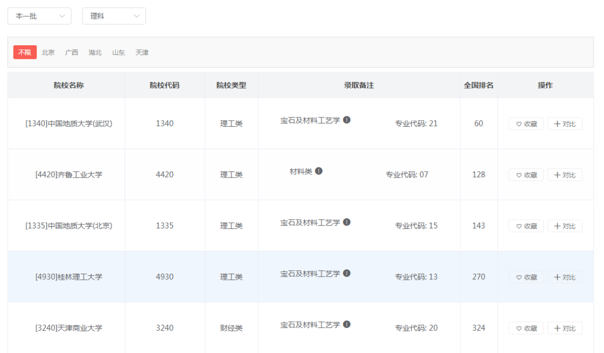The height and width of the screenshot is (353, 604).
Task: Click national rank value 128
Action: click(x=478, y=175)
